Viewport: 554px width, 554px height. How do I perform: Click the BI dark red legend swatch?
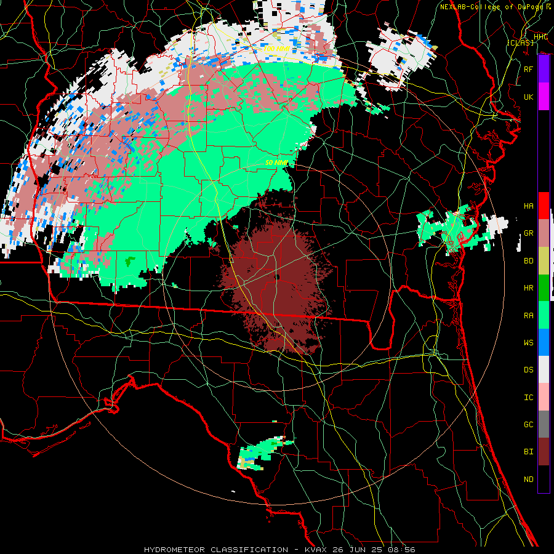click(x=544, y=452)
